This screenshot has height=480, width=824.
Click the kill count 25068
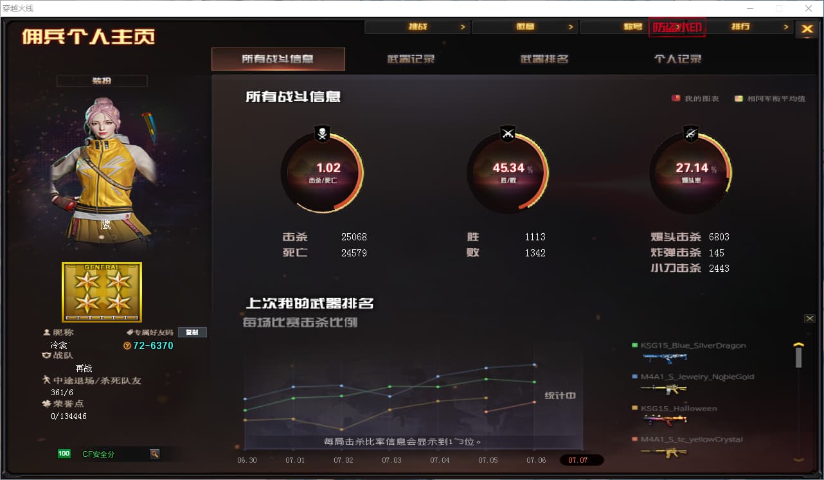pos(354,237)
